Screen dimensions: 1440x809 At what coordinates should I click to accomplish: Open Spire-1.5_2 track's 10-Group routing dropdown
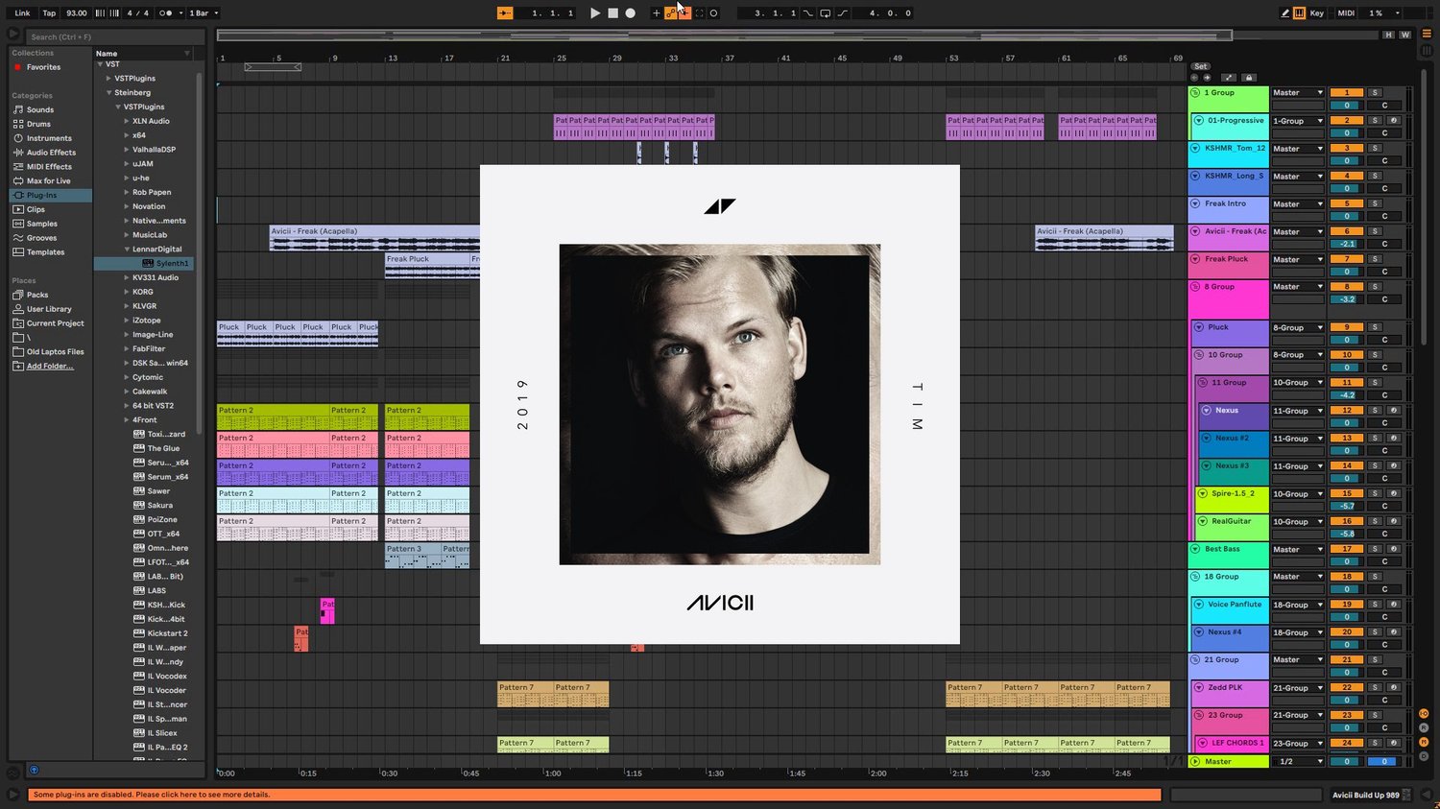1298,494
